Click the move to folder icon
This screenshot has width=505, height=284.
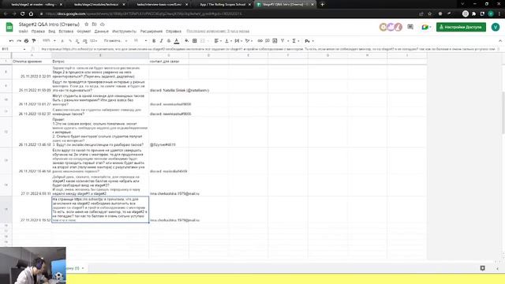95,24
